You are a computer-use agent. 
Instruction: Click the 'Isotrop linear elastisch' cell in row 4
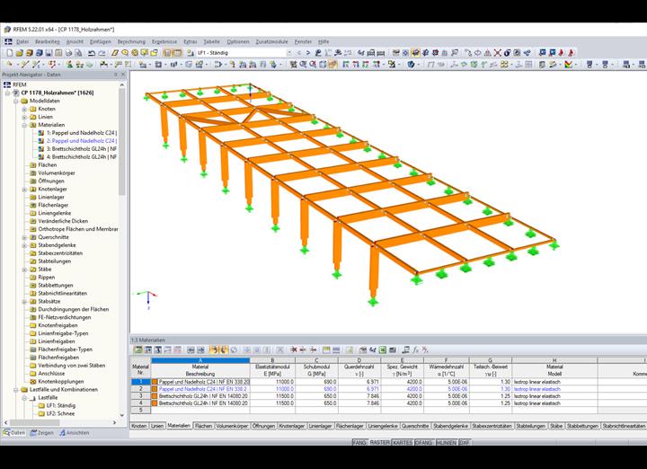554,403
